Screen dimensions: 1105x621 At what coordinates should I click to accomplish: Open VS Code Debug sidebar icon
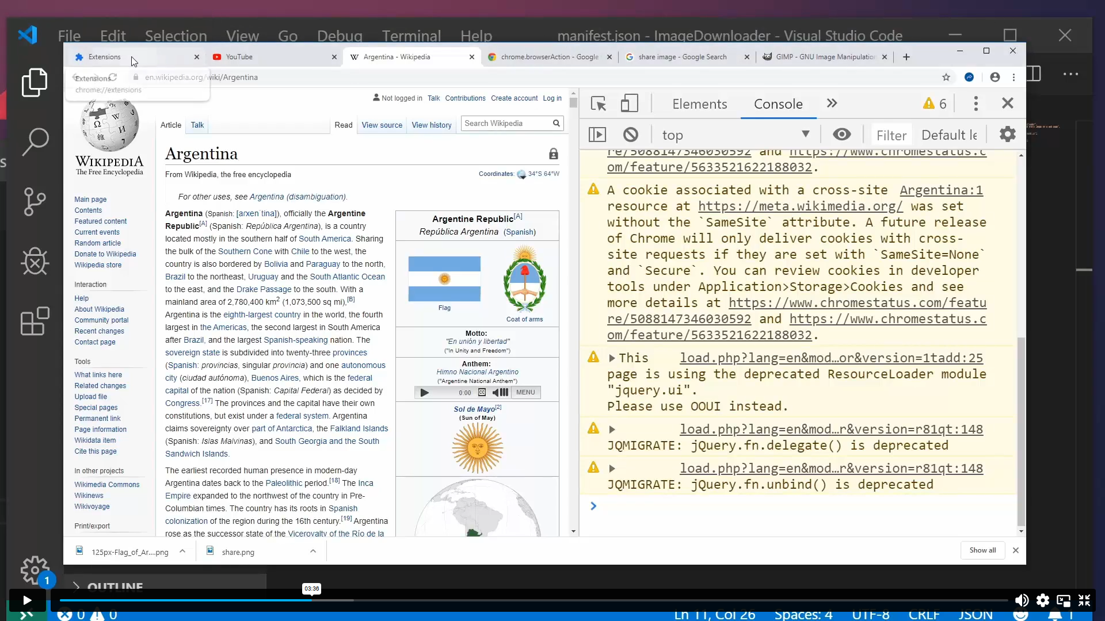point(35,261)
